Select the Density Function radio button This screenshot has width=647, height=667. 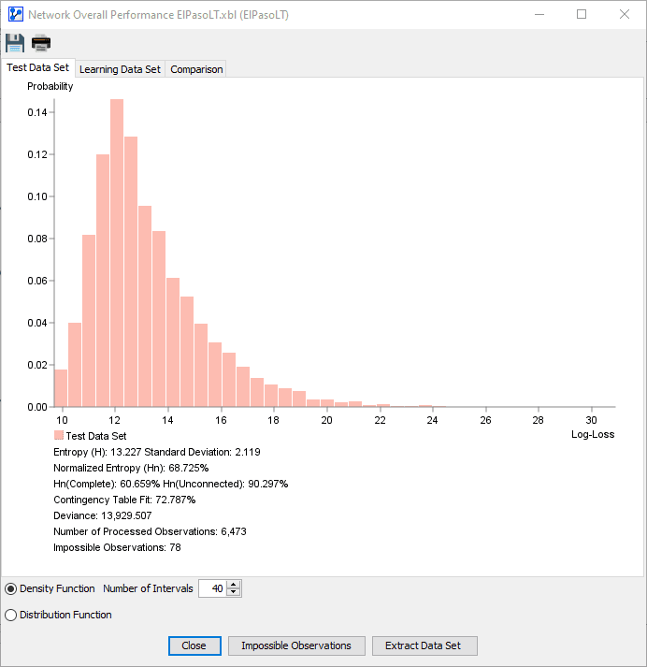pyautogui.click(x=10, y=589)
